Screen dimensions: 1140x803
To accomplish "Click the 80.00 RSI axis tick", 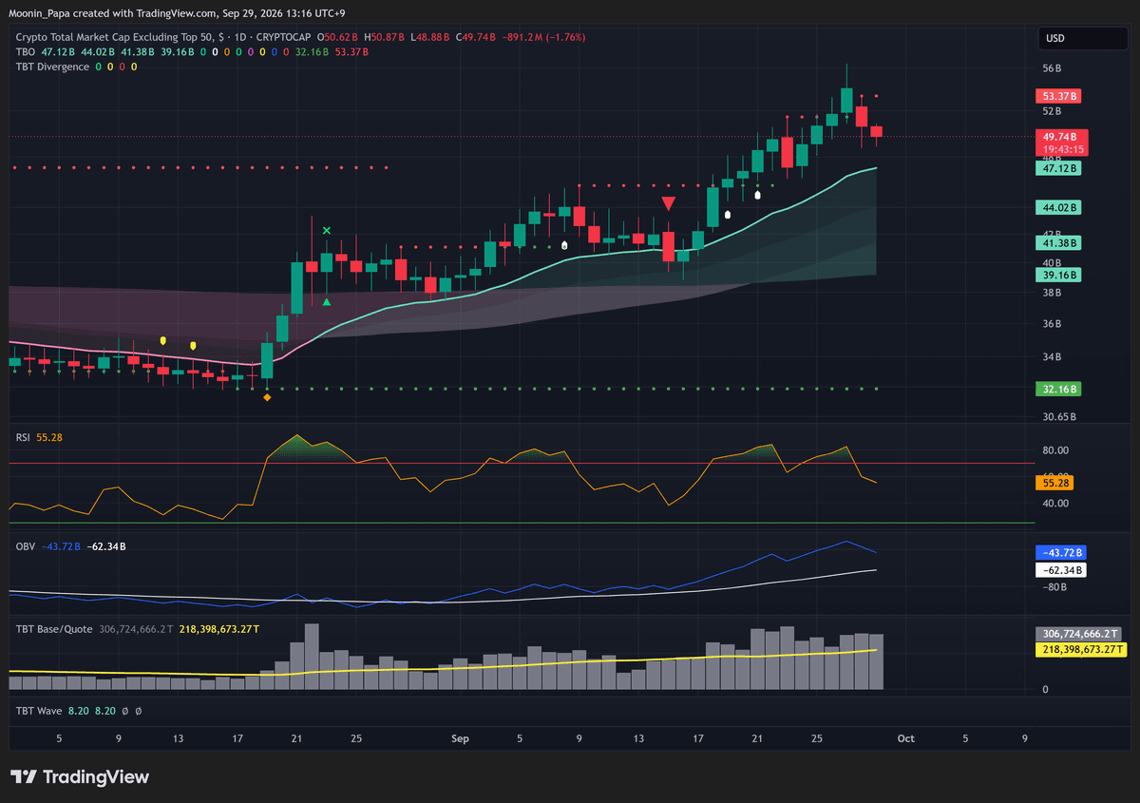I will [x=1055, y=450].
